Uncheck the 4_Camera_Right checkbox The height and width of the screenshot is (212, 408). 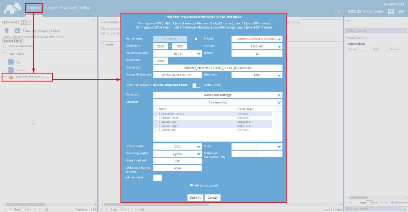(x=156, y=126)
